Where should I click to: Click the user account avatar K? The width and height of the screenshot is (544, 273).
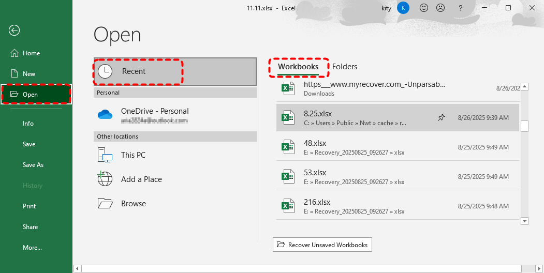[403, 8]
